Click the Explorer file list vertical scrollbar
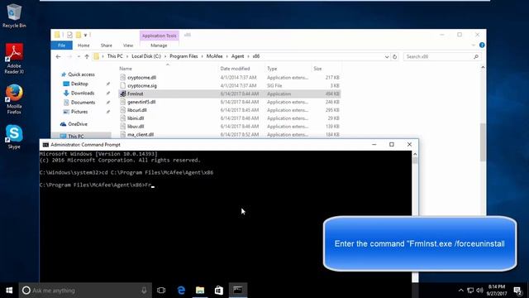 coord(483,142)
